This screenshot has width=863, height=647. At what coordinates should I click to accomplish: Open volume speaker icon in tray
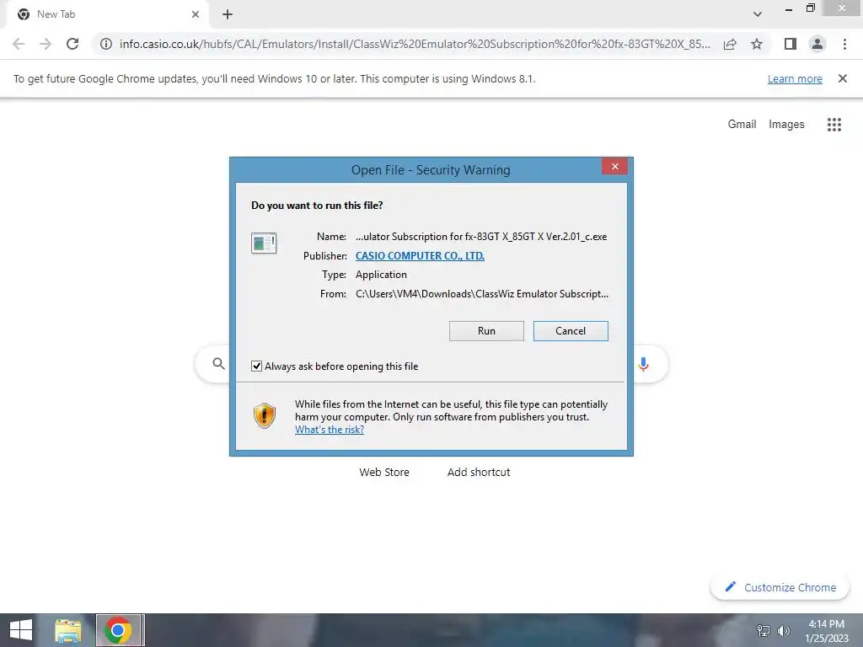click(784, 630)
